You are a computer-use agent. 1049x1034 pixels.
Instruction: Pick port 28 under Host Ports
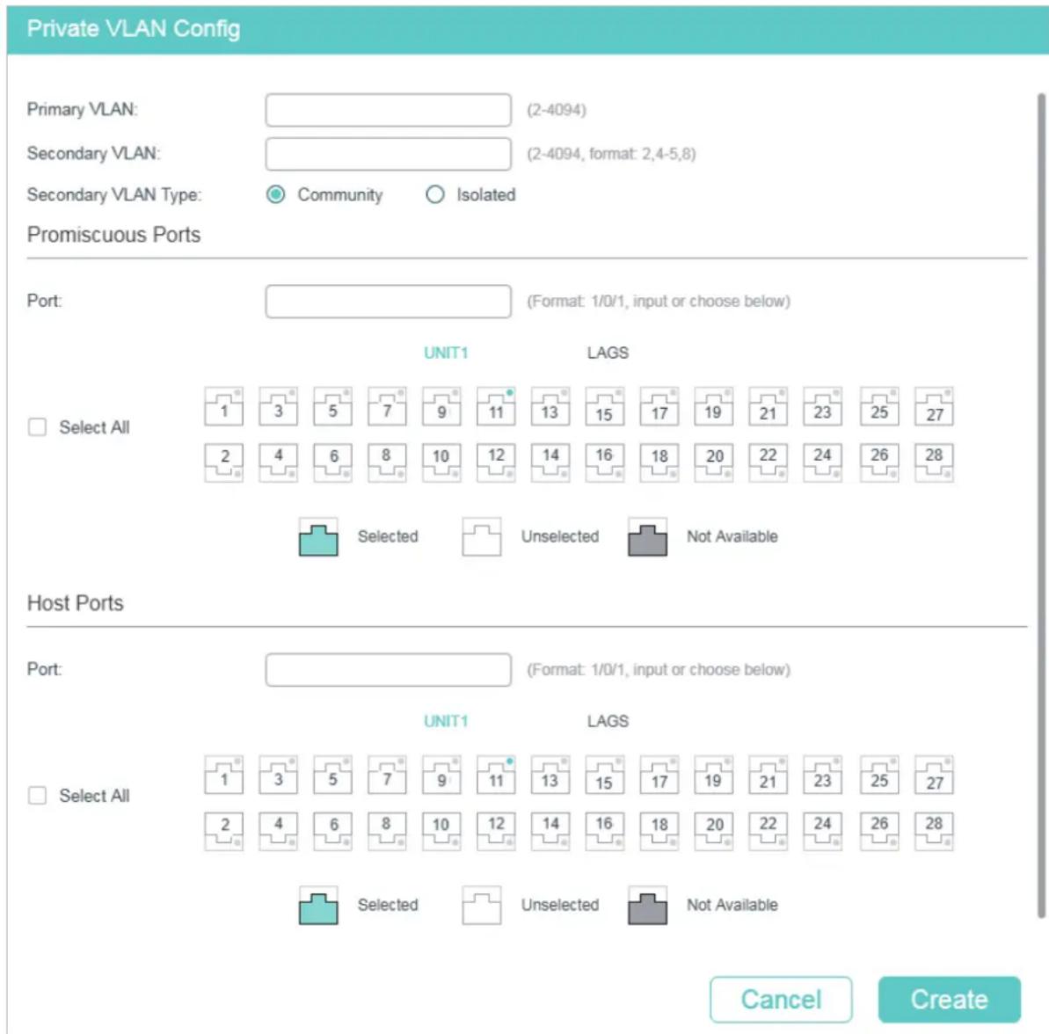point(934,832)
